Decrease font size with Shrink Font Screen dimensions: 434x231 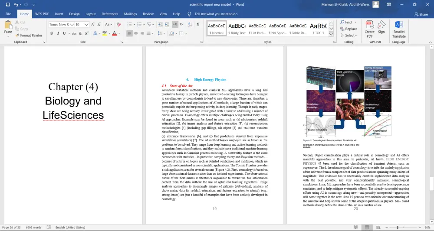click(x=99, y=25)
